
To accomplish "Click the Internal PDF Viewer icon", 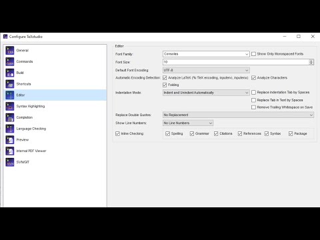I will (10, 151).
